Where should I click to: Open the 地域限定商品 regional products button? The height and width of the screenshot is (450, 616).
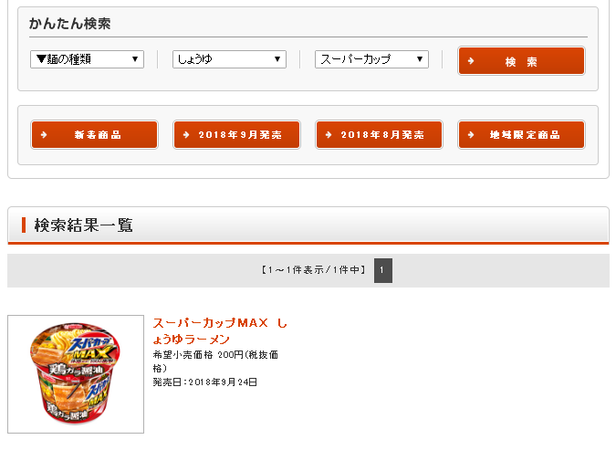pos(521,135)
